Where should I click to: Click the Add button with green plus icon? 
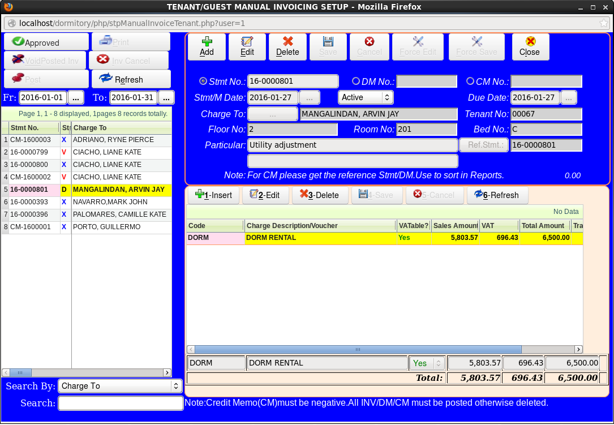207,47
